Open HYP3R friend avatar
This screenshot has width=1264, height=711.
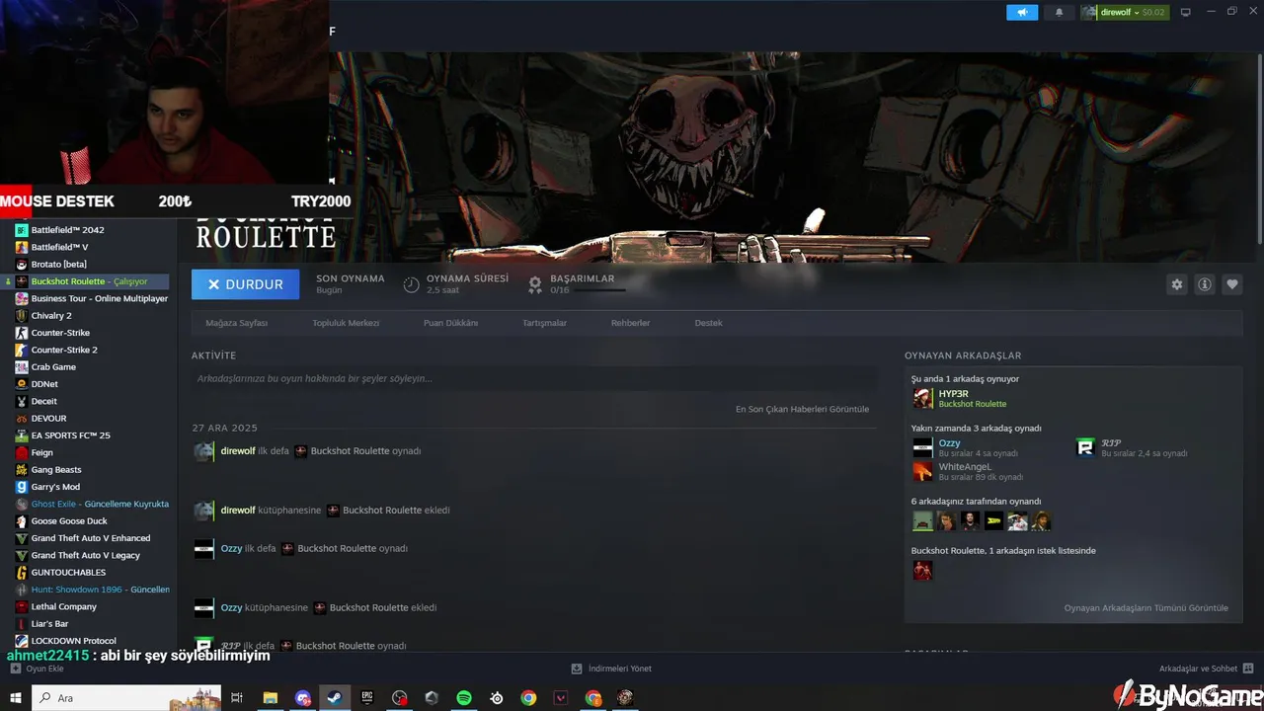[x=922, y=398]
